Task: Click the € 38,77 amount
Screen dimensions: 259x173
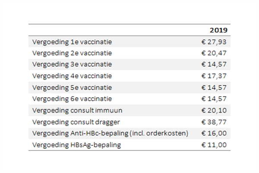Action: pyautogui.click(x=215, y=122)
